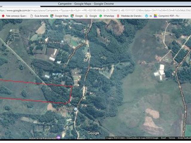The height and width of the screenshot is (143, 191).
Task: Open the Termos link in map footer
Action: (172, 138)
